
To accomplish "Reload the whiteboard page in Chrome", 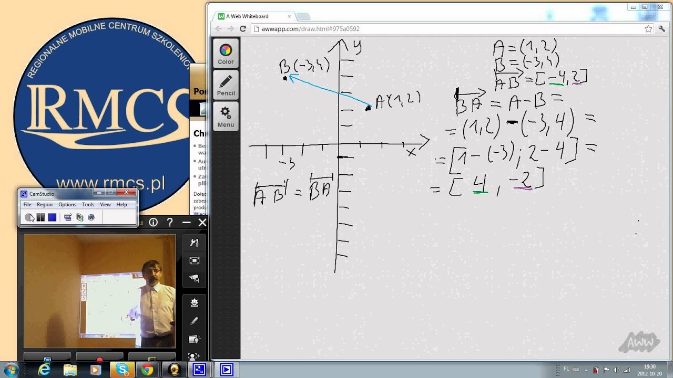I will 243,29.
